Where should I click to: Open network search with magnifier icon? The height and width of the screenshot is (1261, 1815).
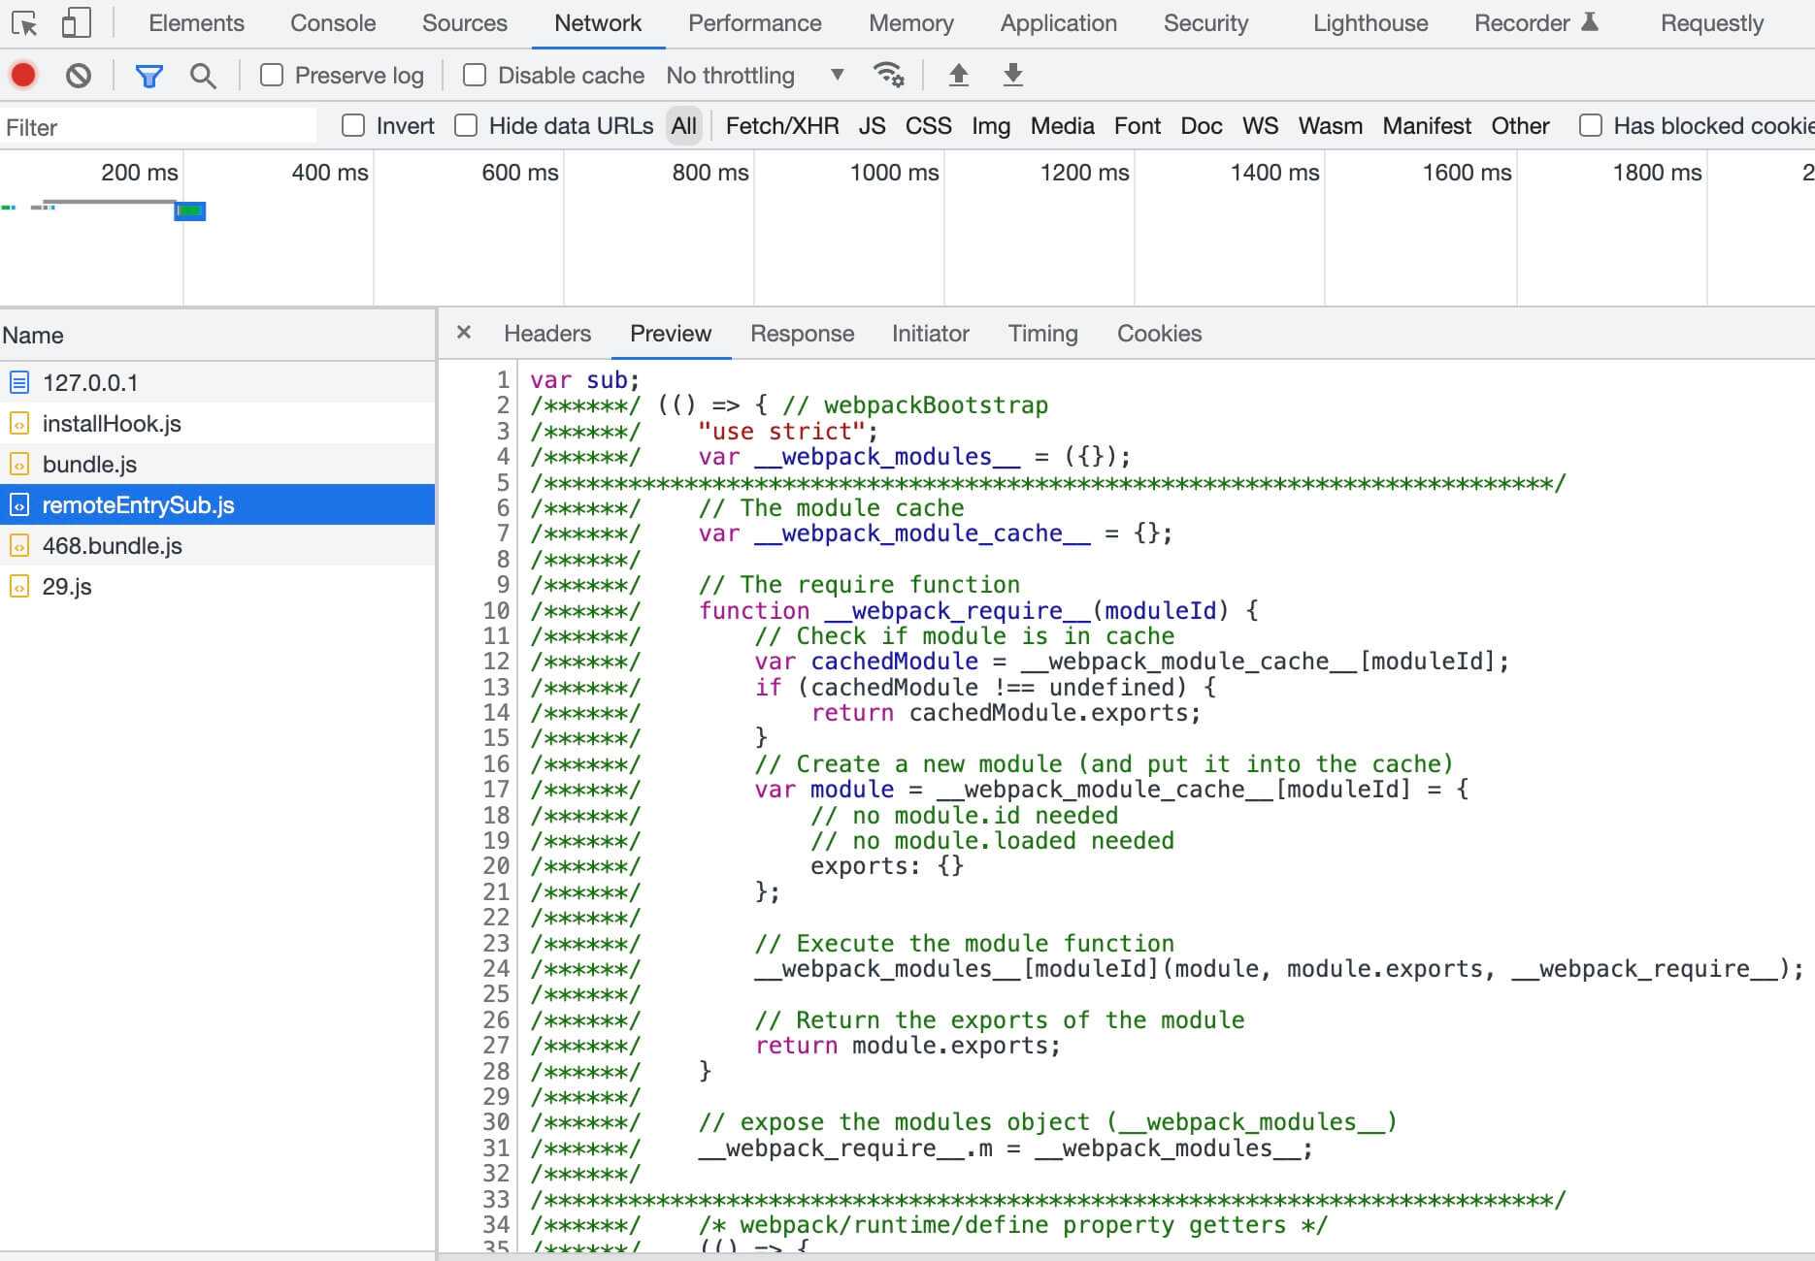[203, 75]
